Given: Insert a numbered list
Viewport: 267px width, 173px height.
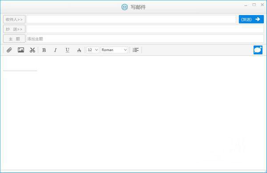Looking at the screenshot, I should (136, 50).
